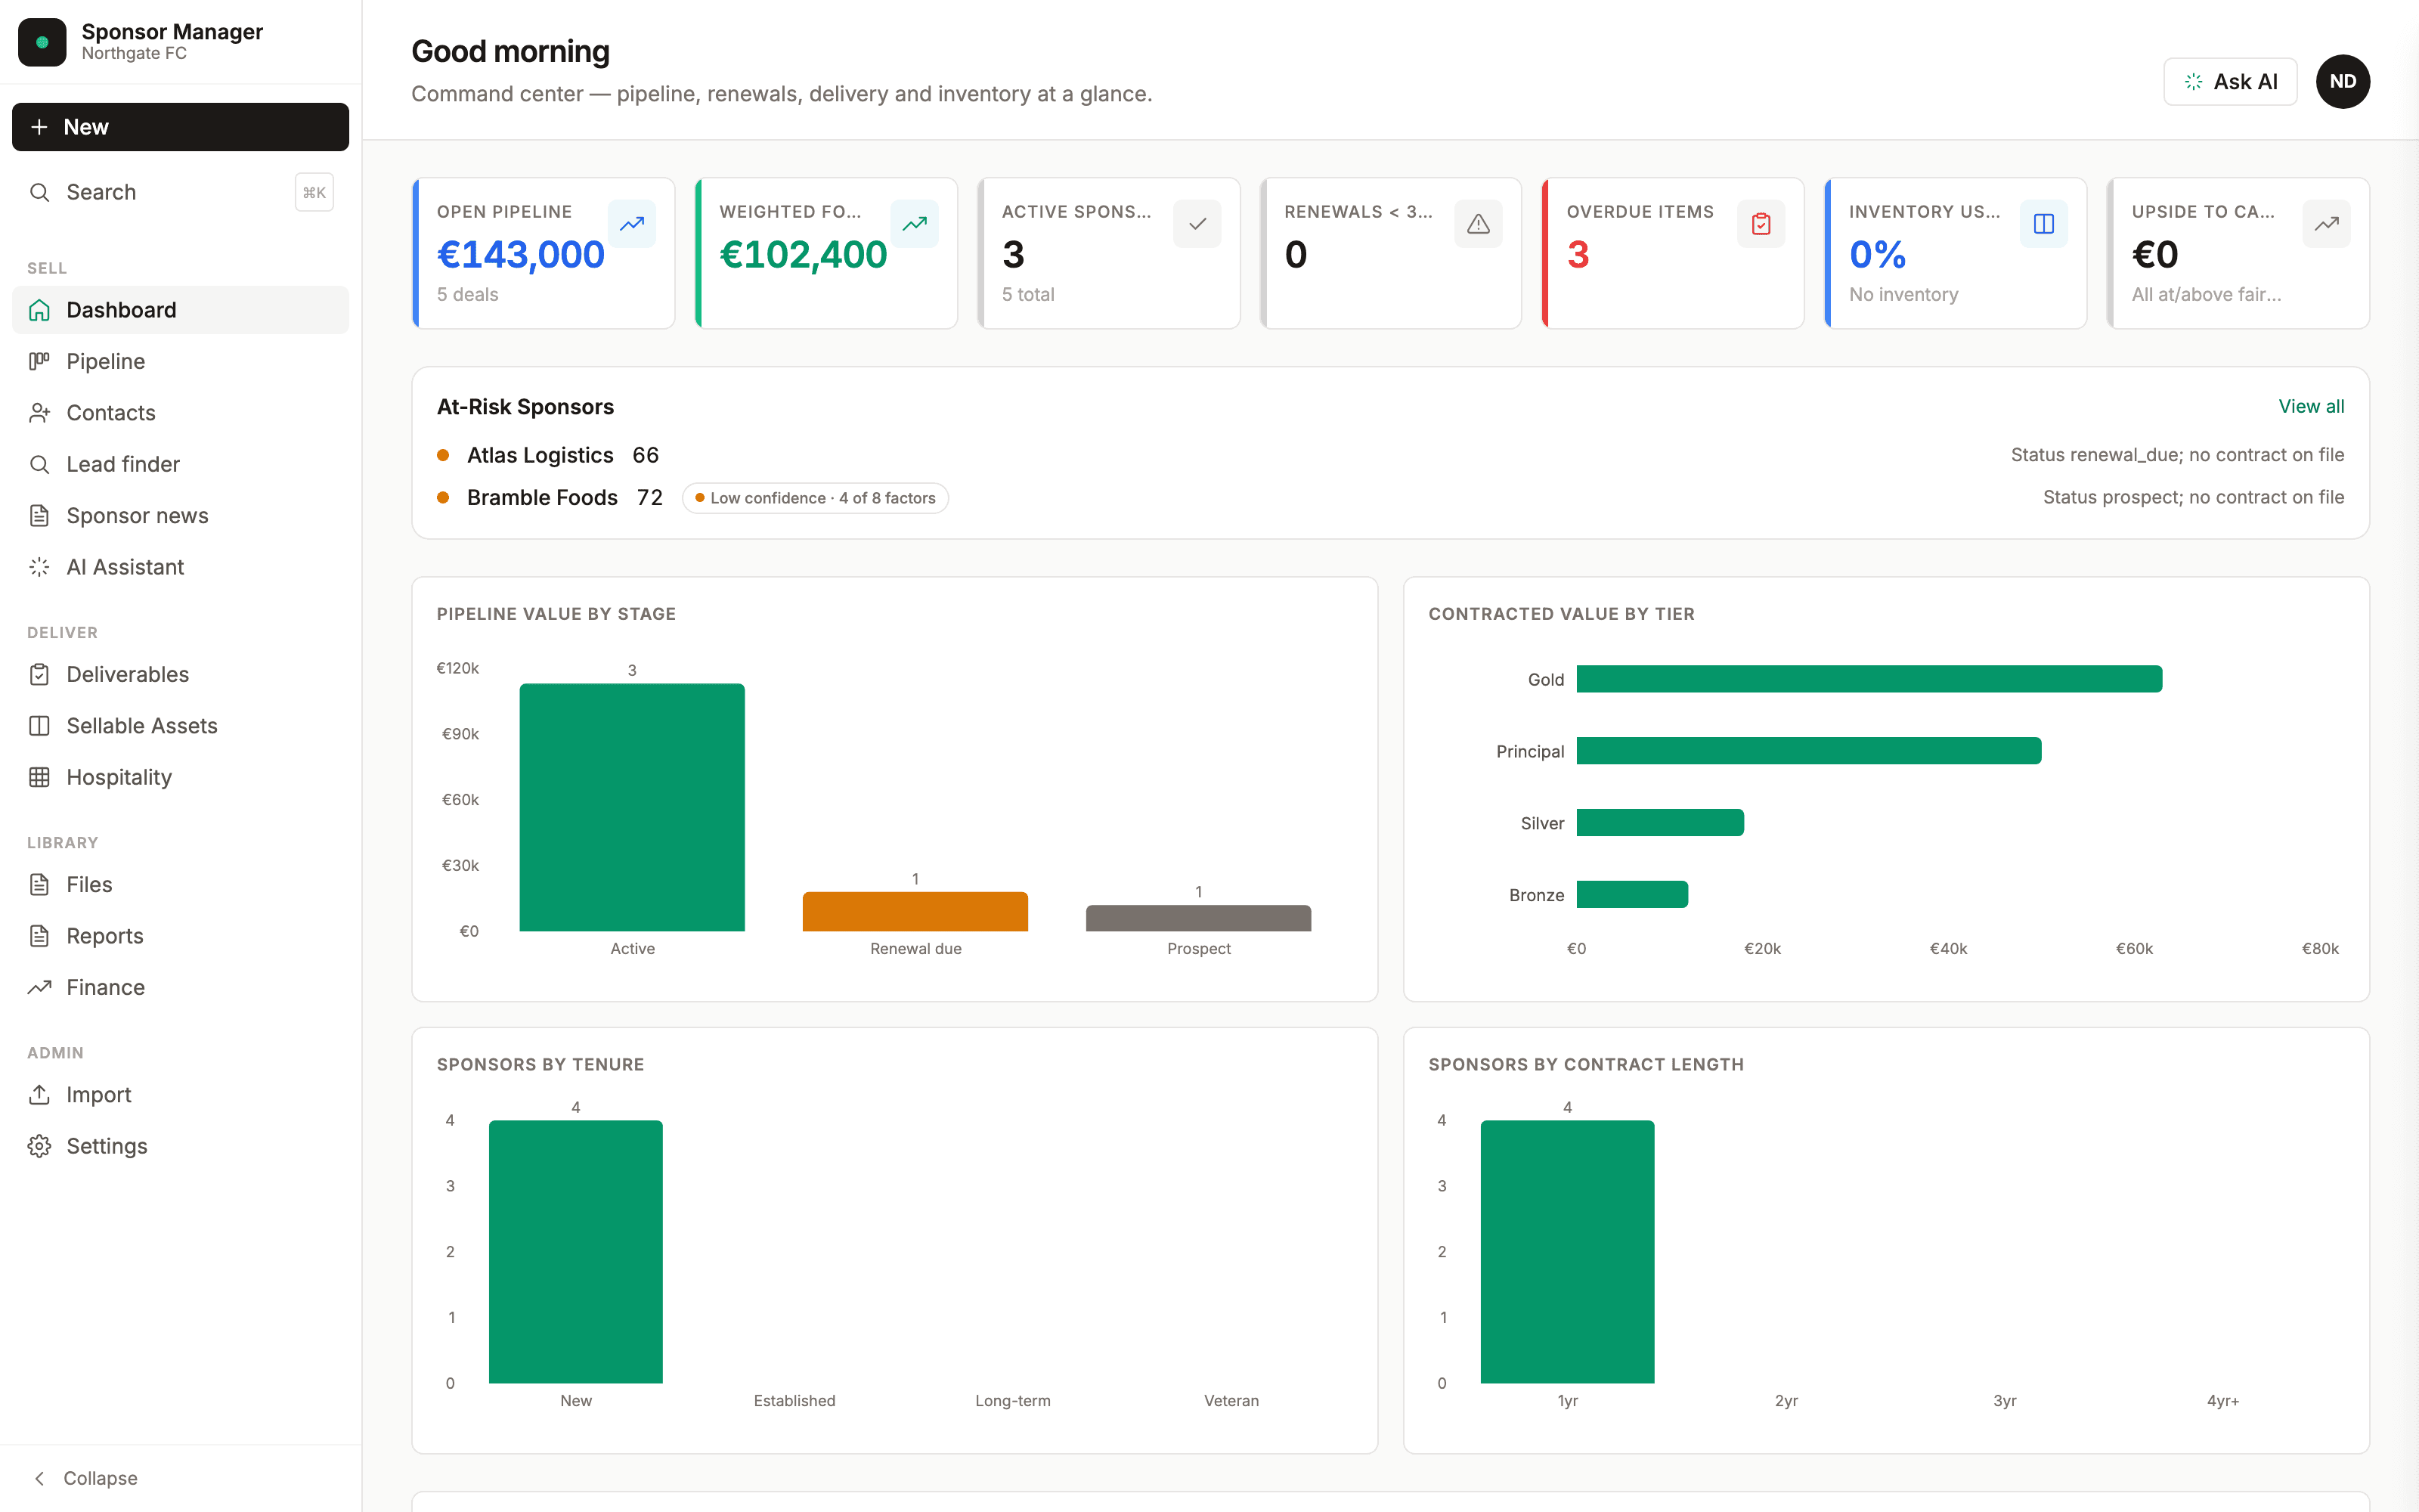Click the '5 deals' text
The image size is (2419, 1512).
pyautogui.click(x=468, y=295)
